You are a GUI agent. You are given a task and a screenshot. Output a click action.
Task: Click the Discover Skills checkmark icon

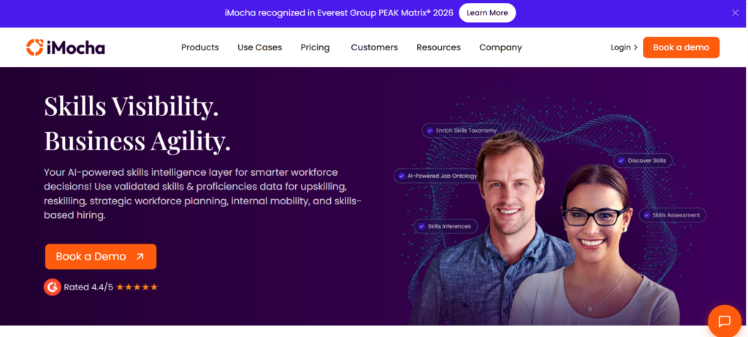coord(621,160)
